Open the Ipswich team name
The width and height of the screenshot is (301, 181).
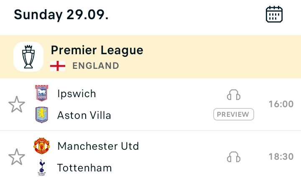77,94
